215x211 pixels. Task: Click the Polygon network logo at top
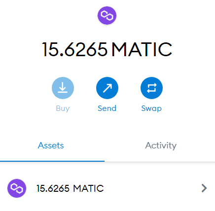[x=107, y=16]
